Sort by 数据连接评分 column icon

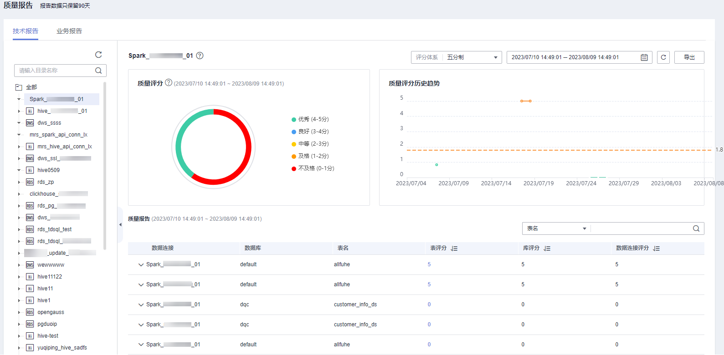657,248
